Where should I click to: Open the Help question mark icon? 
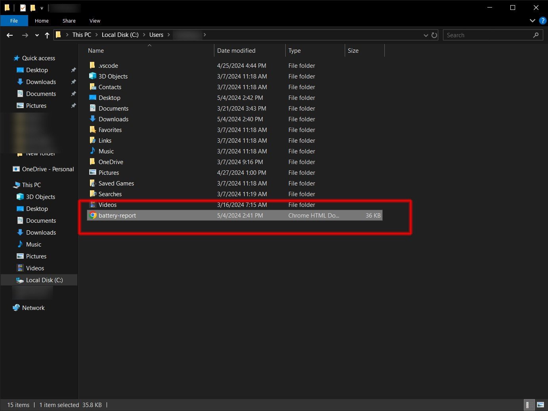pyautogui.click(x=542, y=21)
